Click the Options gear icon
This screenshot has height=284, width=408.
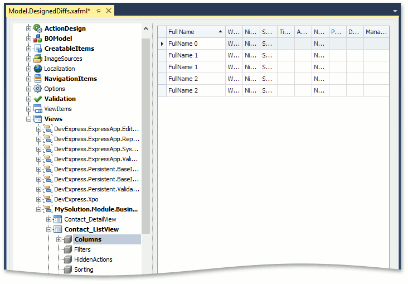(38, 89)
